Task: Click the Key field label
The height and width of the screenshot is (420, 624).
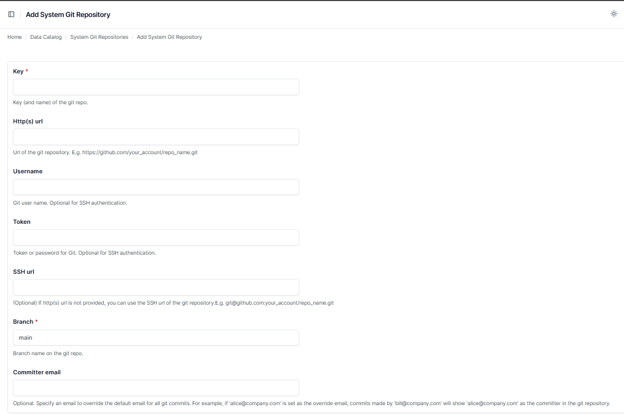Action: tap(18, 71)
